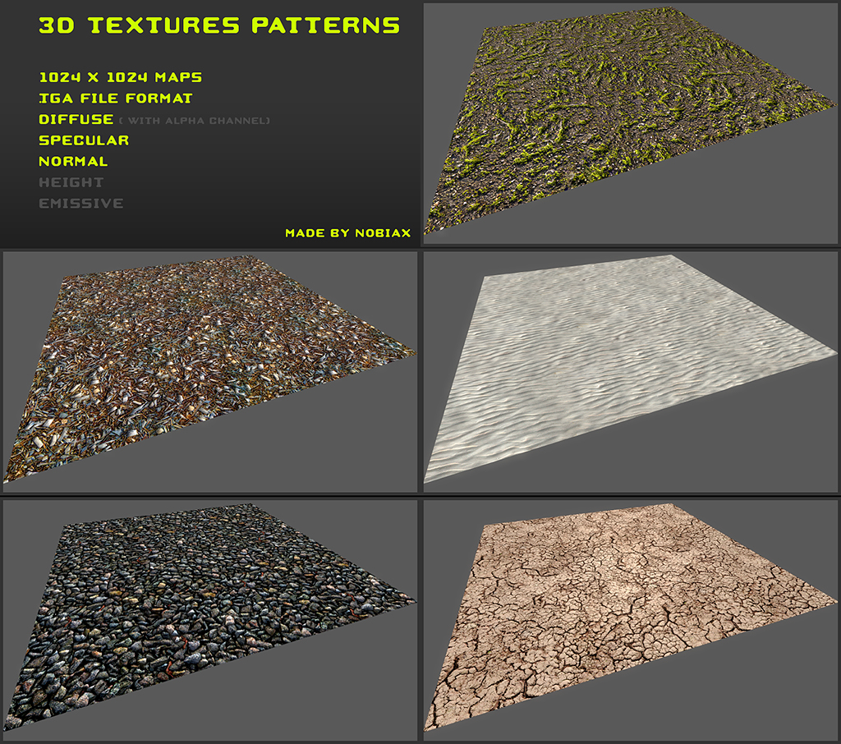Click the "1024 X 1024 MAPS" line

(121, 77)
